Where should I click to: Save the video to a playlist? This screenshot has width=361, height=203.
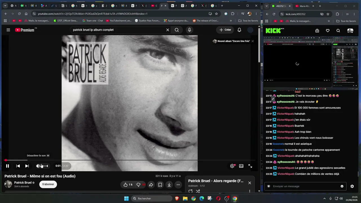tap(160, 185)
